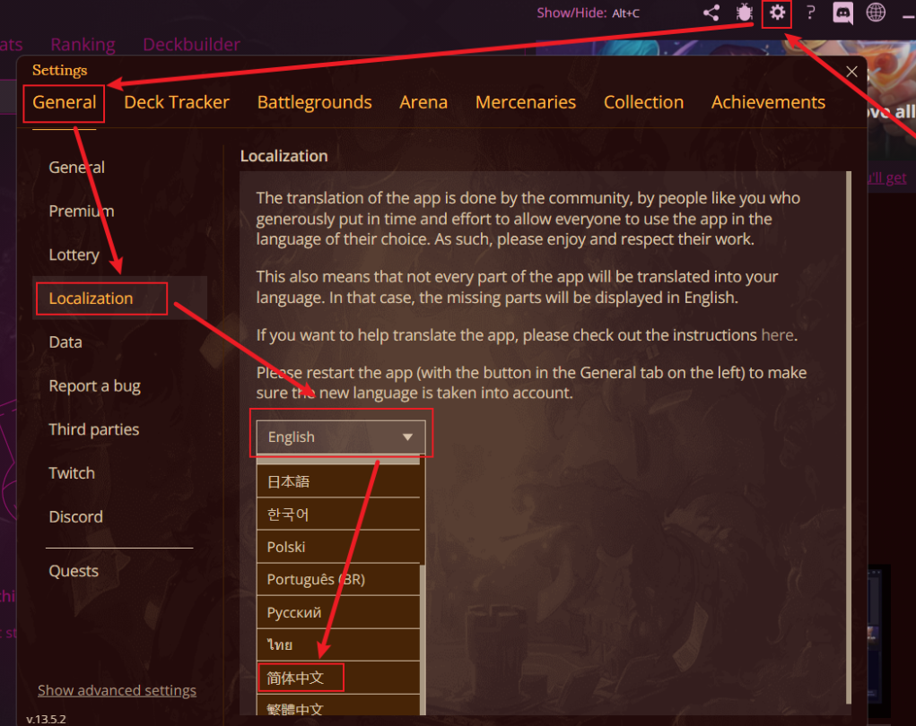The image size is (916, 726).
Task: Open Third parties sidebar section
Action: pos(94,429)
